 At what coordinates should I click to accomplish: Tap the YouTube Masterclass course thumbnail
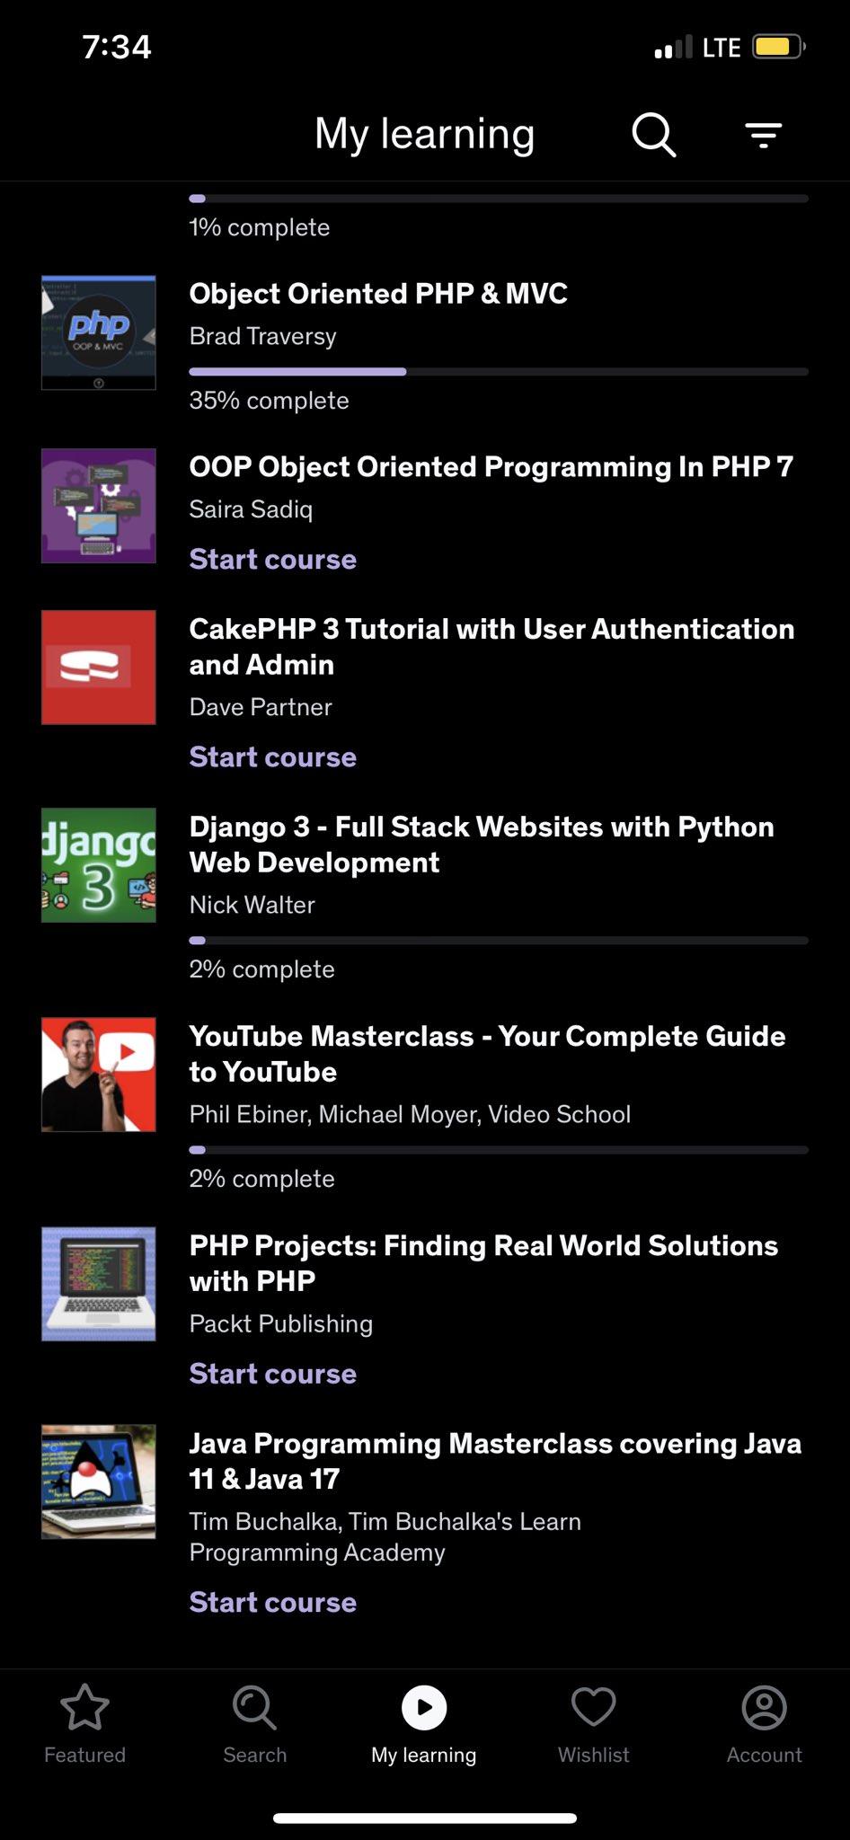coord(99,1075)
